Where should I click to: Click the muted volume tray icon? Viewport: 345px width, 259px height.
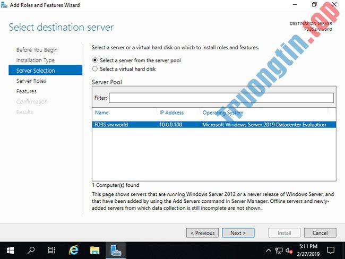click(289, 251)
